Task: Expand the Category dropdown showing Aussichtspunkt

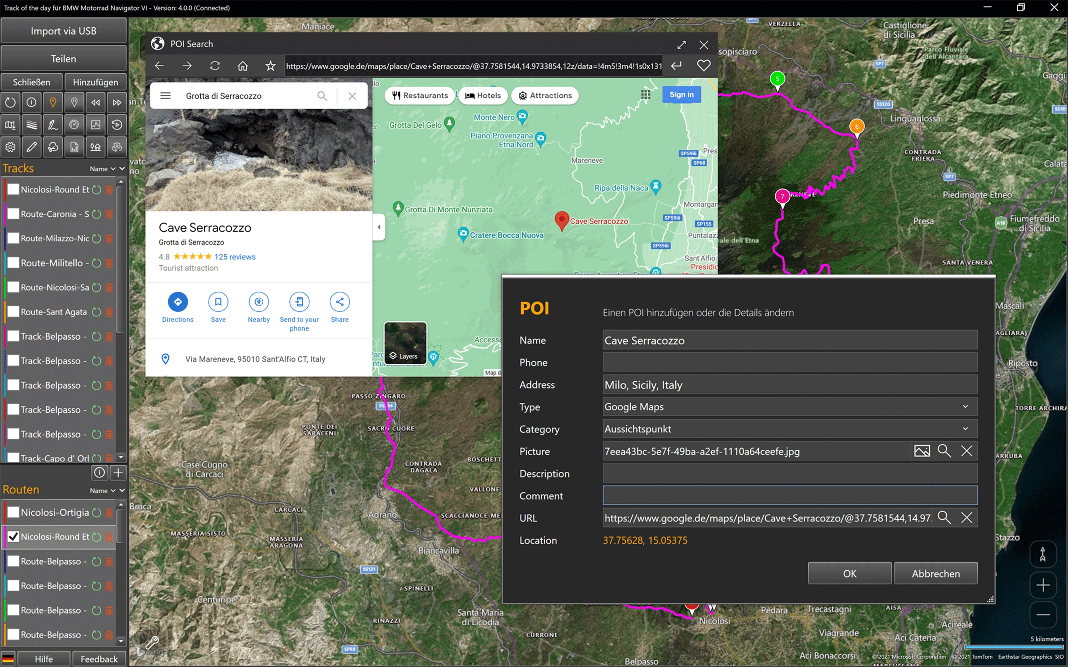Action: click(x=790, y=429)
